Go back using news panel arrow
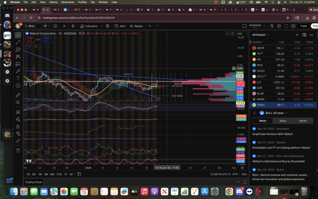Screen dimensions: 318x199 click(254, 113)
